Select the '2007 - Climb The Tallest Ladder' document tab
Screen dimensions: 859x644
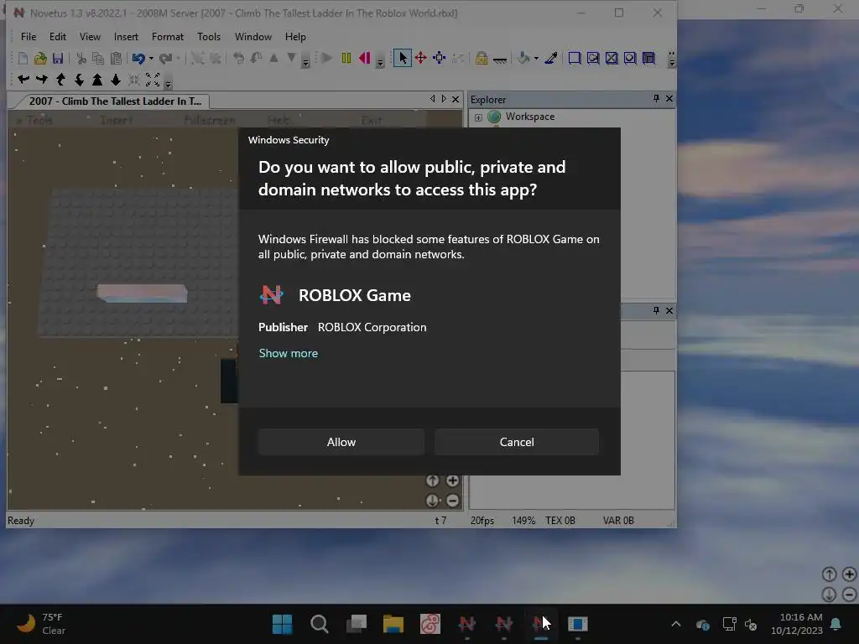115,101
